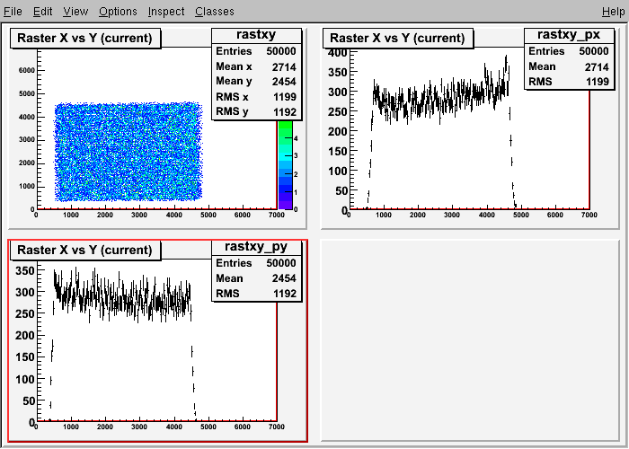
Task: Click the data points of rastxy_px projection plot
Action: click(x=441, y=101)
